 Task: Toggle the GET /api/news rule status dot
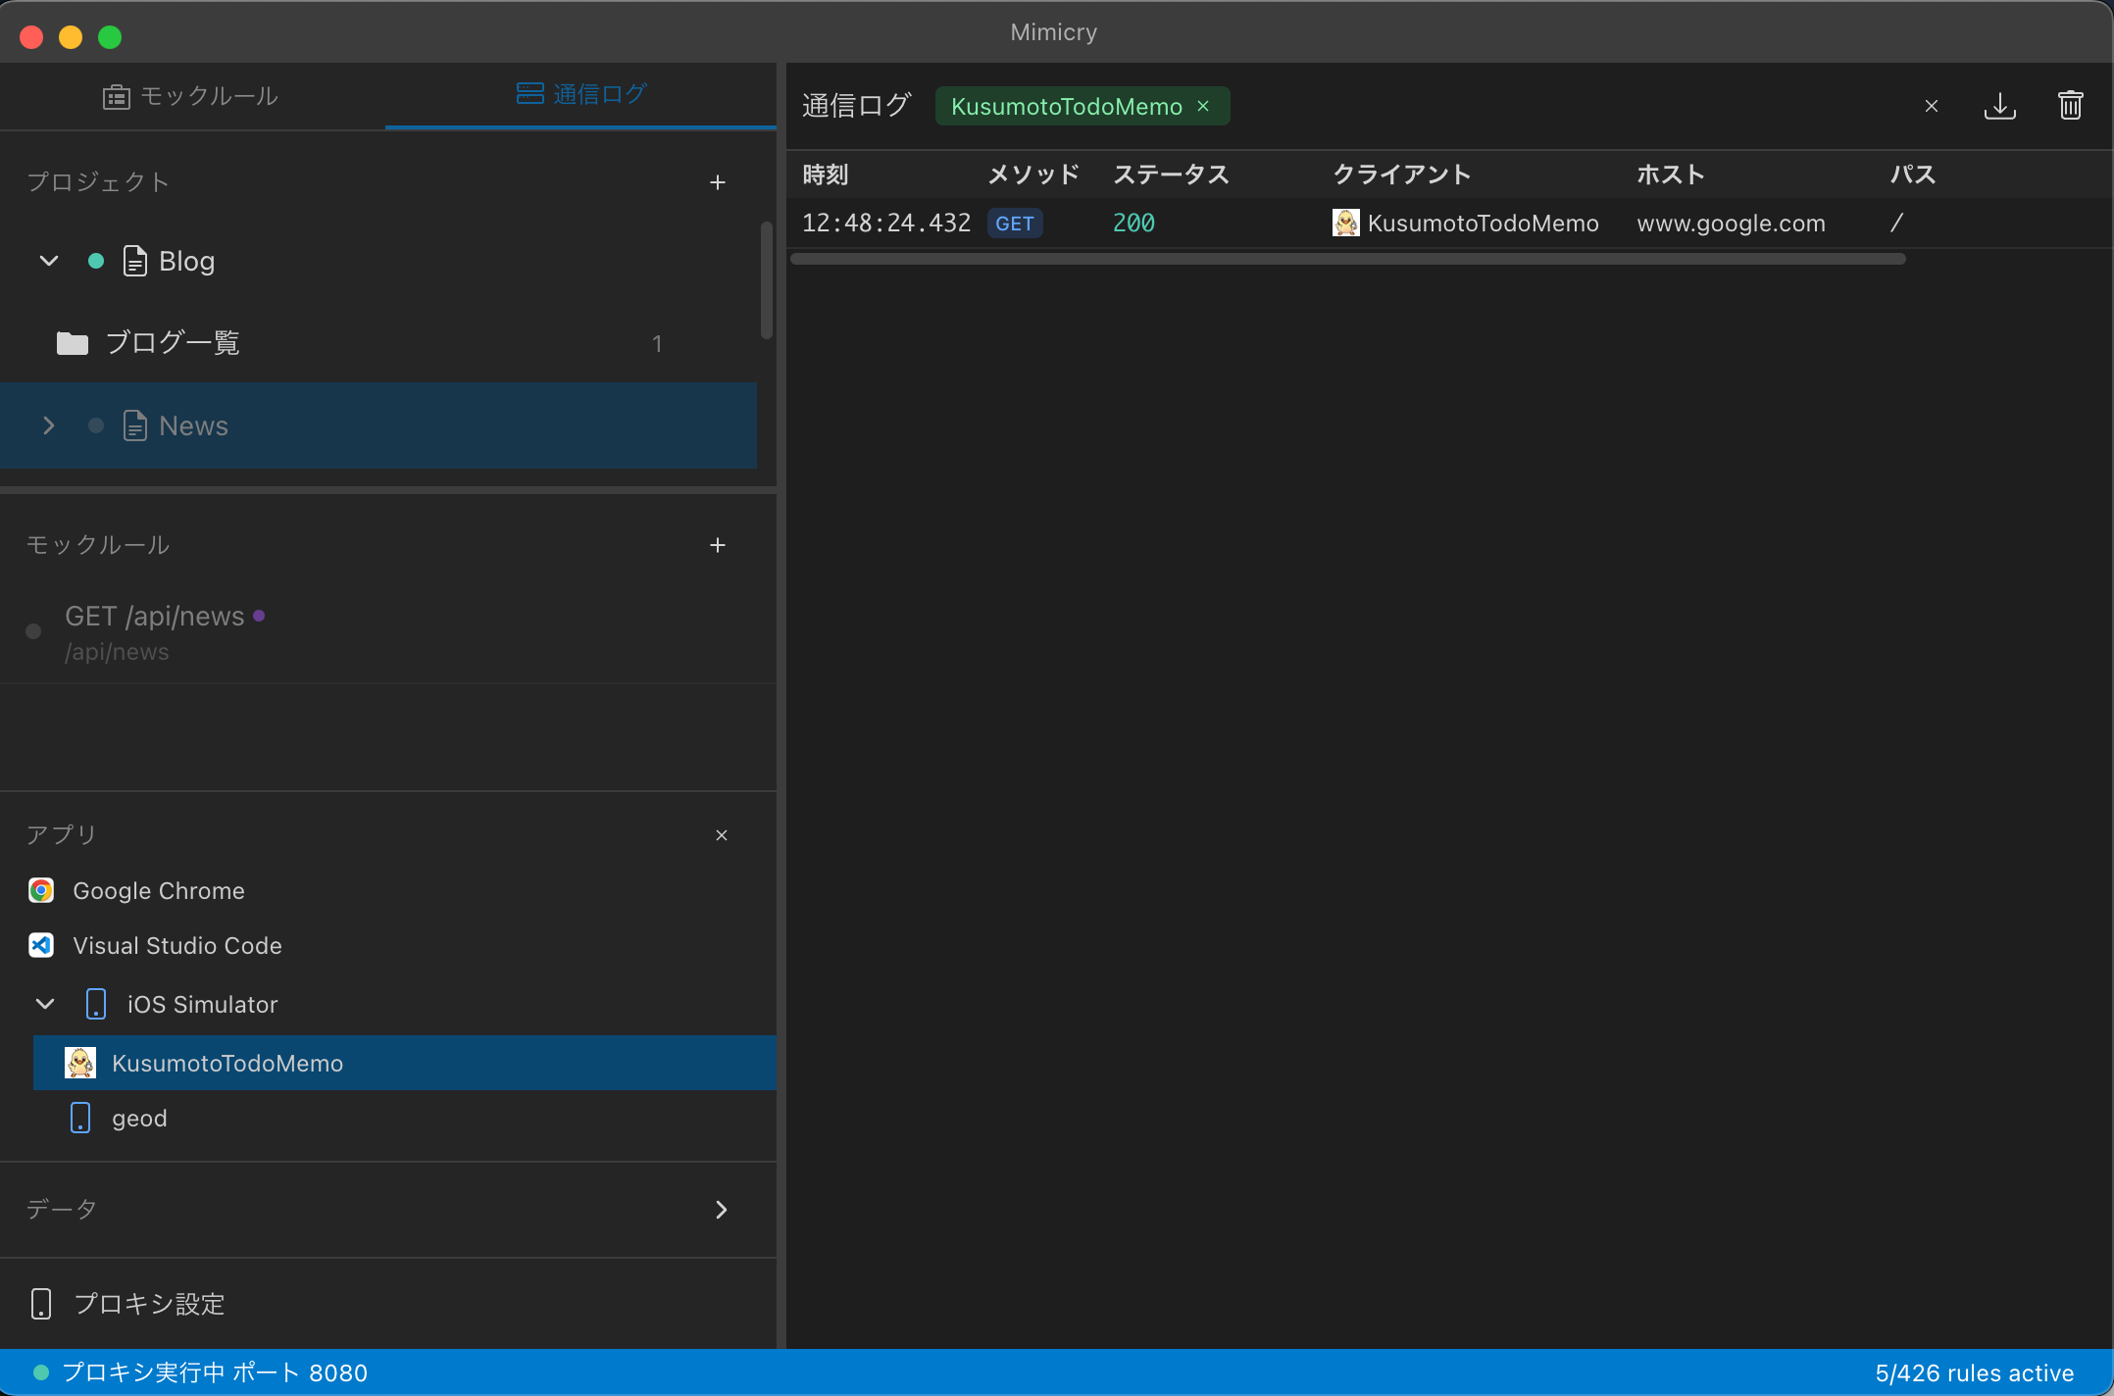33,631
